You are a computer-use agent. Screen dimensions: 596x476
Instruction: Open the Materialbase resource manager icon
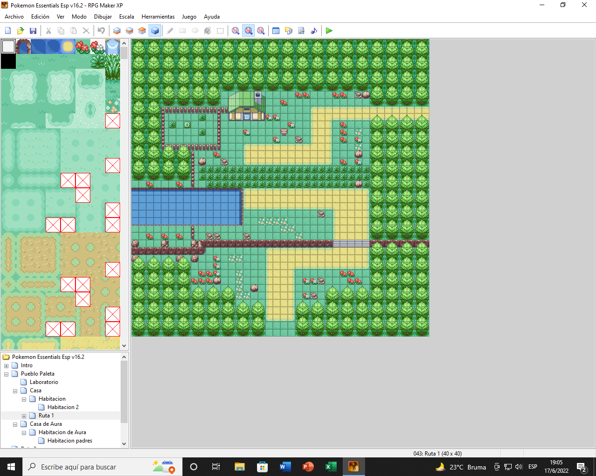click(289, 31)
